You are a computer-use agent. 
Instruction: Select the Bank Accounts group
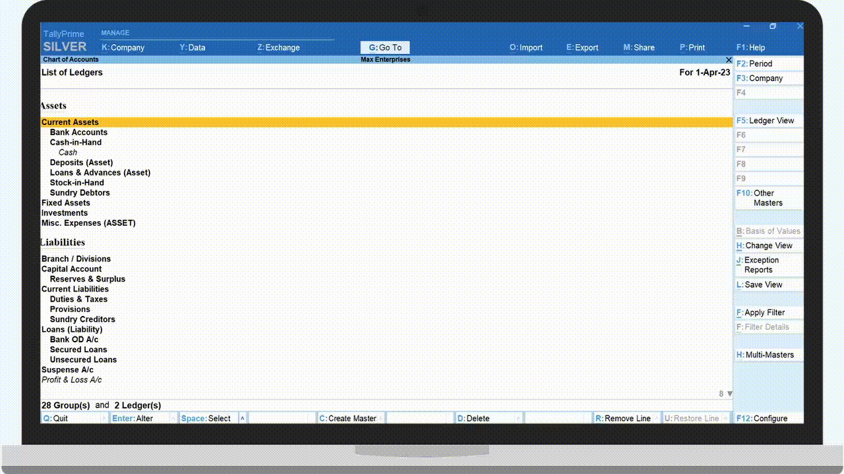[x=78, y=132]
